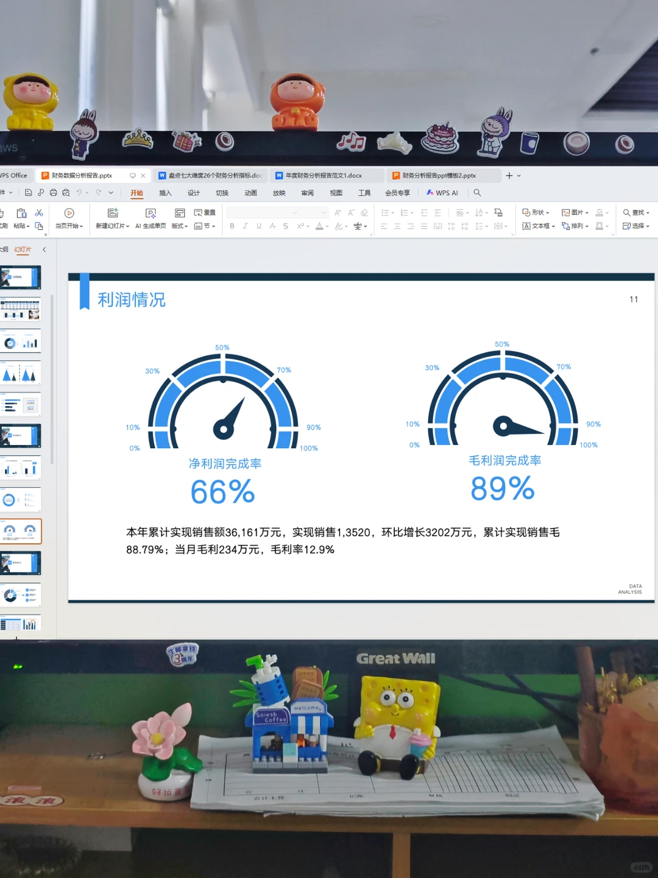Screen dimensions: 658x878
Task: Click the 查找 (Find) icon
Action: pos(634,212)
